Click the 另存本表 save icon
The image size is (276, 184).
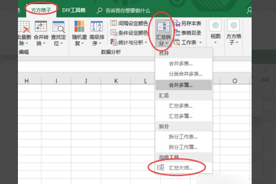[x=177, y=23]
